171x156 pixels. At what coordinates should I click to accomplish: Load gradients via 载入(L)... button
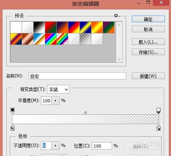pos(148,42)
